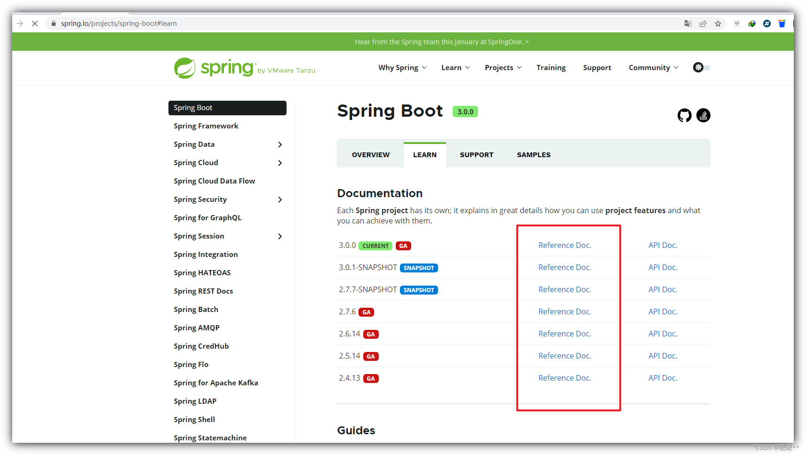Click the translate page icon in address bar

coord(688,24)
